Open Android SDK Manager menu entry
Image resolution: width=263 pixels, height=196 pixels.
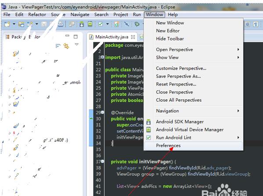(194, 122)
